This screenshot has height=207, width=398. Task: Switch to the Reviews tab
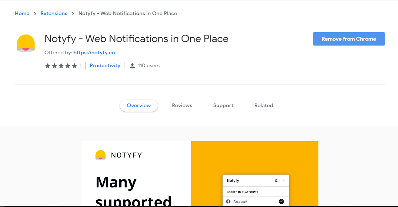[182, 106]
